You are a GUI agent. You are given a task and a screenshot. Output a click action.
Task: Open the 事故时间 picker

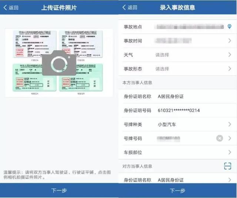(178, 41)
